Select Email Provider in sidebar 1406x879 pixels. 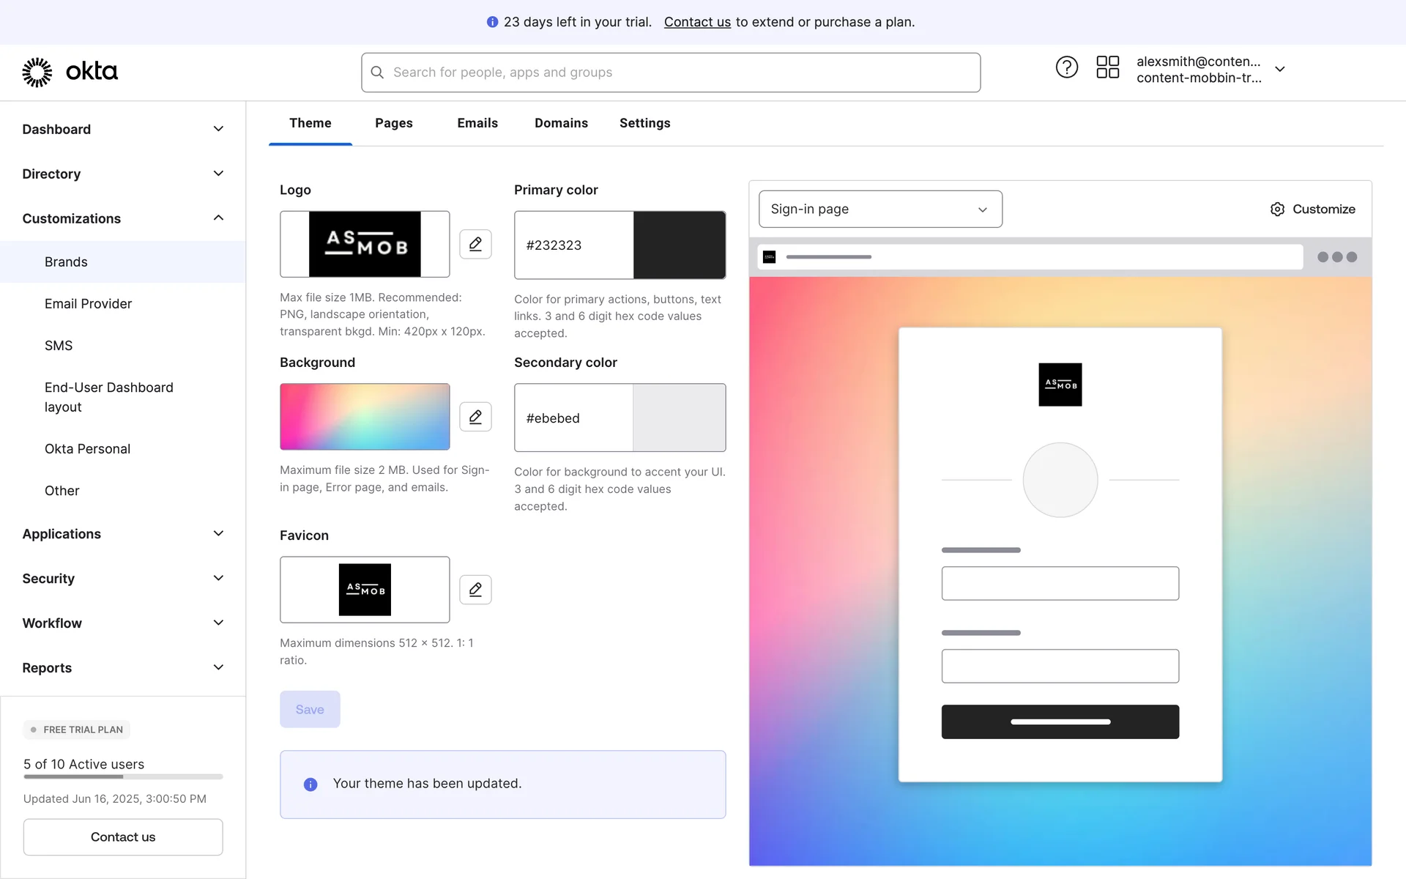[88, 304]
